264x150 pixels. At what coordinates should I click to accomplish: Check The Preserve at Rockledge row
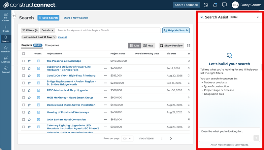(x=23, y=61)
